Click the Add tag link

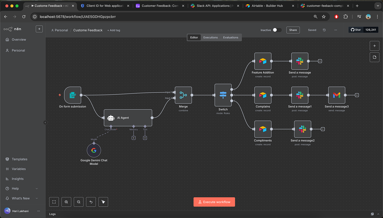114,30
